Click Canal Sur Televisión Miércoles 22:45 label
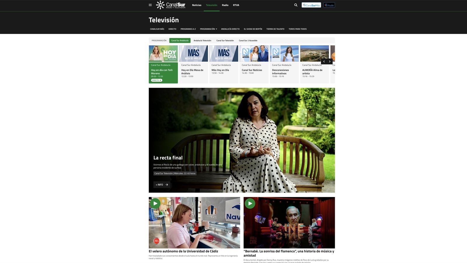The image size is (467, 263). (x=175, y=173)
